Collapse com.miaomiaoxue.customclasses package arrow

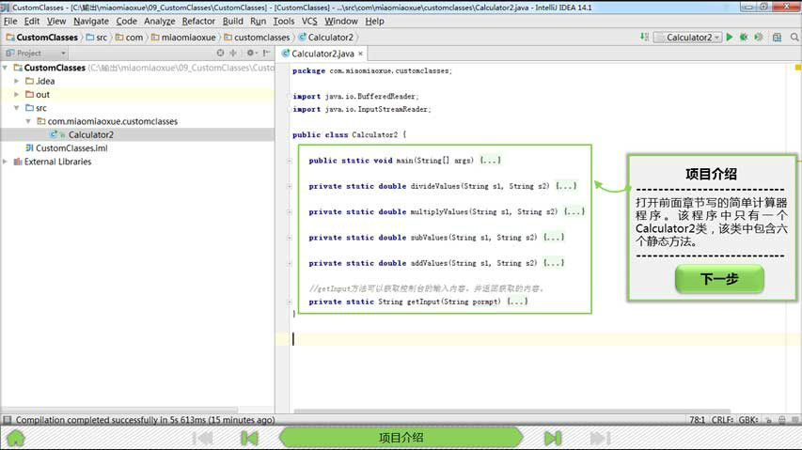(x=28, y=121)
